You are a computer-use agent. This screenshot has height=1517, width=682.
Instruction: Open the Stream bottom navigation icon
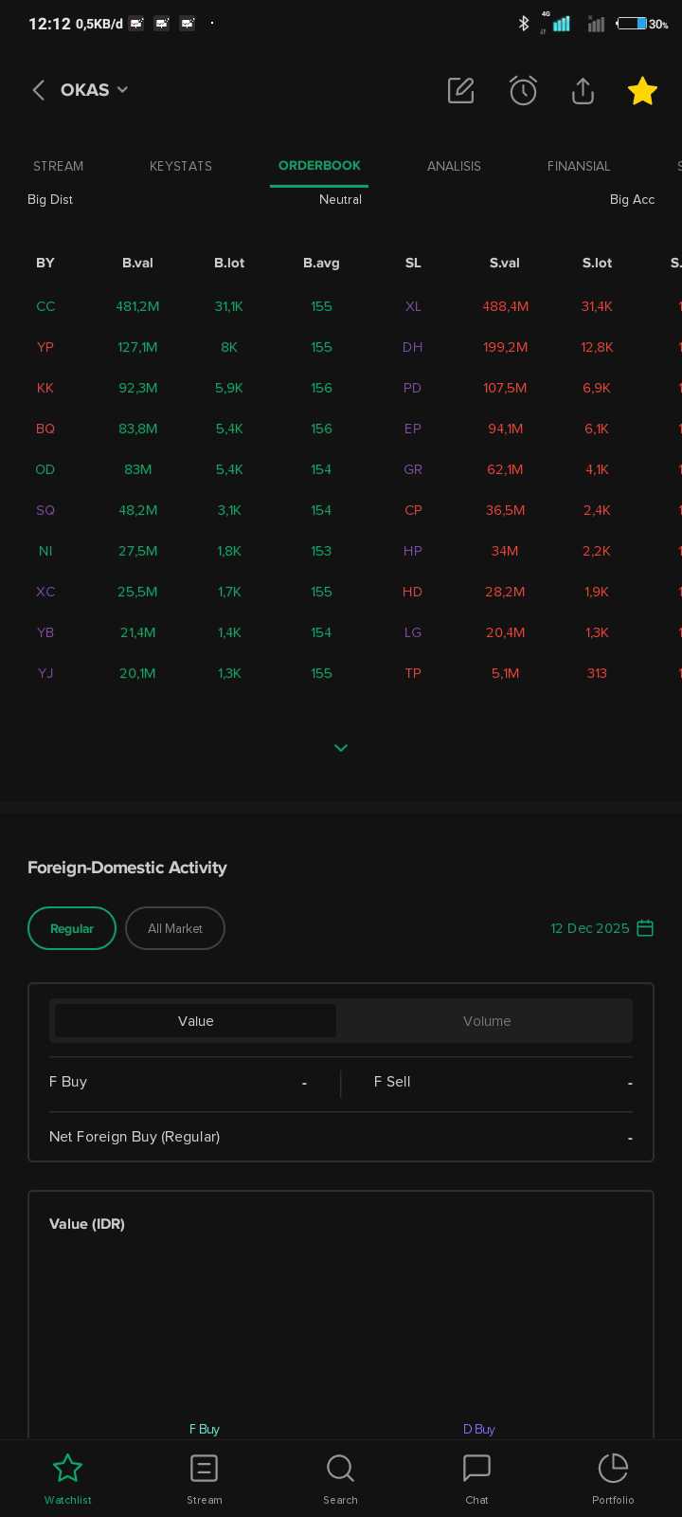click(x=205, y=1477)
